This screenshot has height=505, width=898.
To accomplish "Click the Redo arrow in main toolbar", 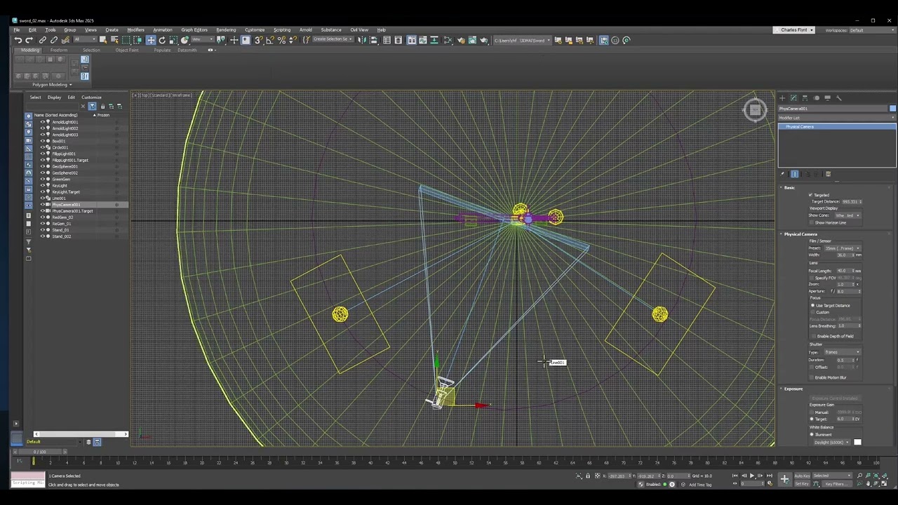I will 29,40.
